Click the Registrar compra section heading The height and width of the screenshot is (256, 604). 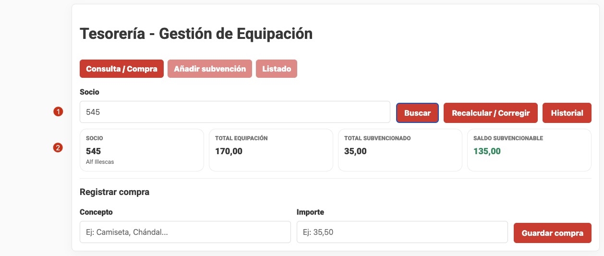coord(114,192)
